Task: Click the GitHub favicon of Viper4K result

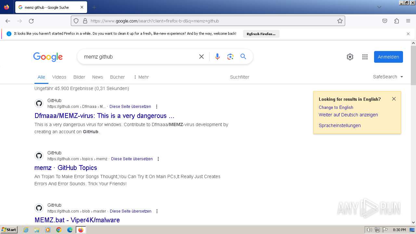Action: coord(39,208)
